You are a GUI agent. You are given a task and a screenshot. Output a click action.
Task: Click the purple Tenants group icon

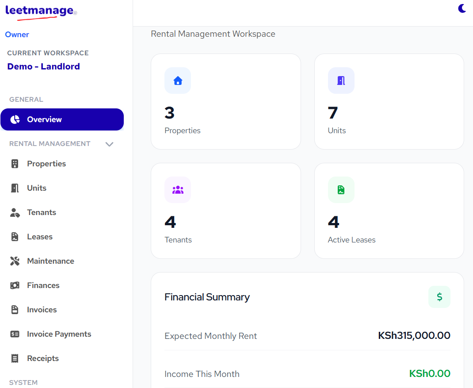click(x=178, y=190)
